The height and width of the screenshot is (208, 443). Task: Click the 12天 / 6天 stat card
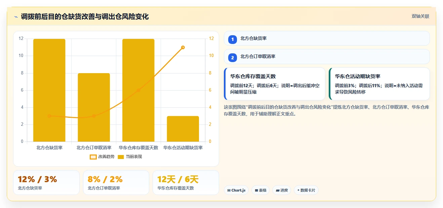(186, 183)
